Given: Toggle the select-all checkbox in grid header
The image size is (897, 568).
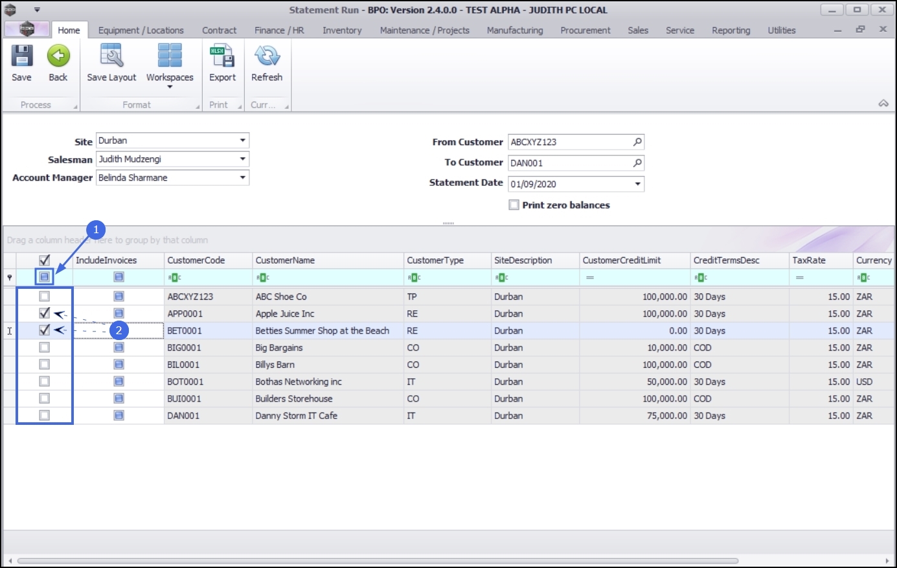Looking at the screenshot, I should 44,260.
